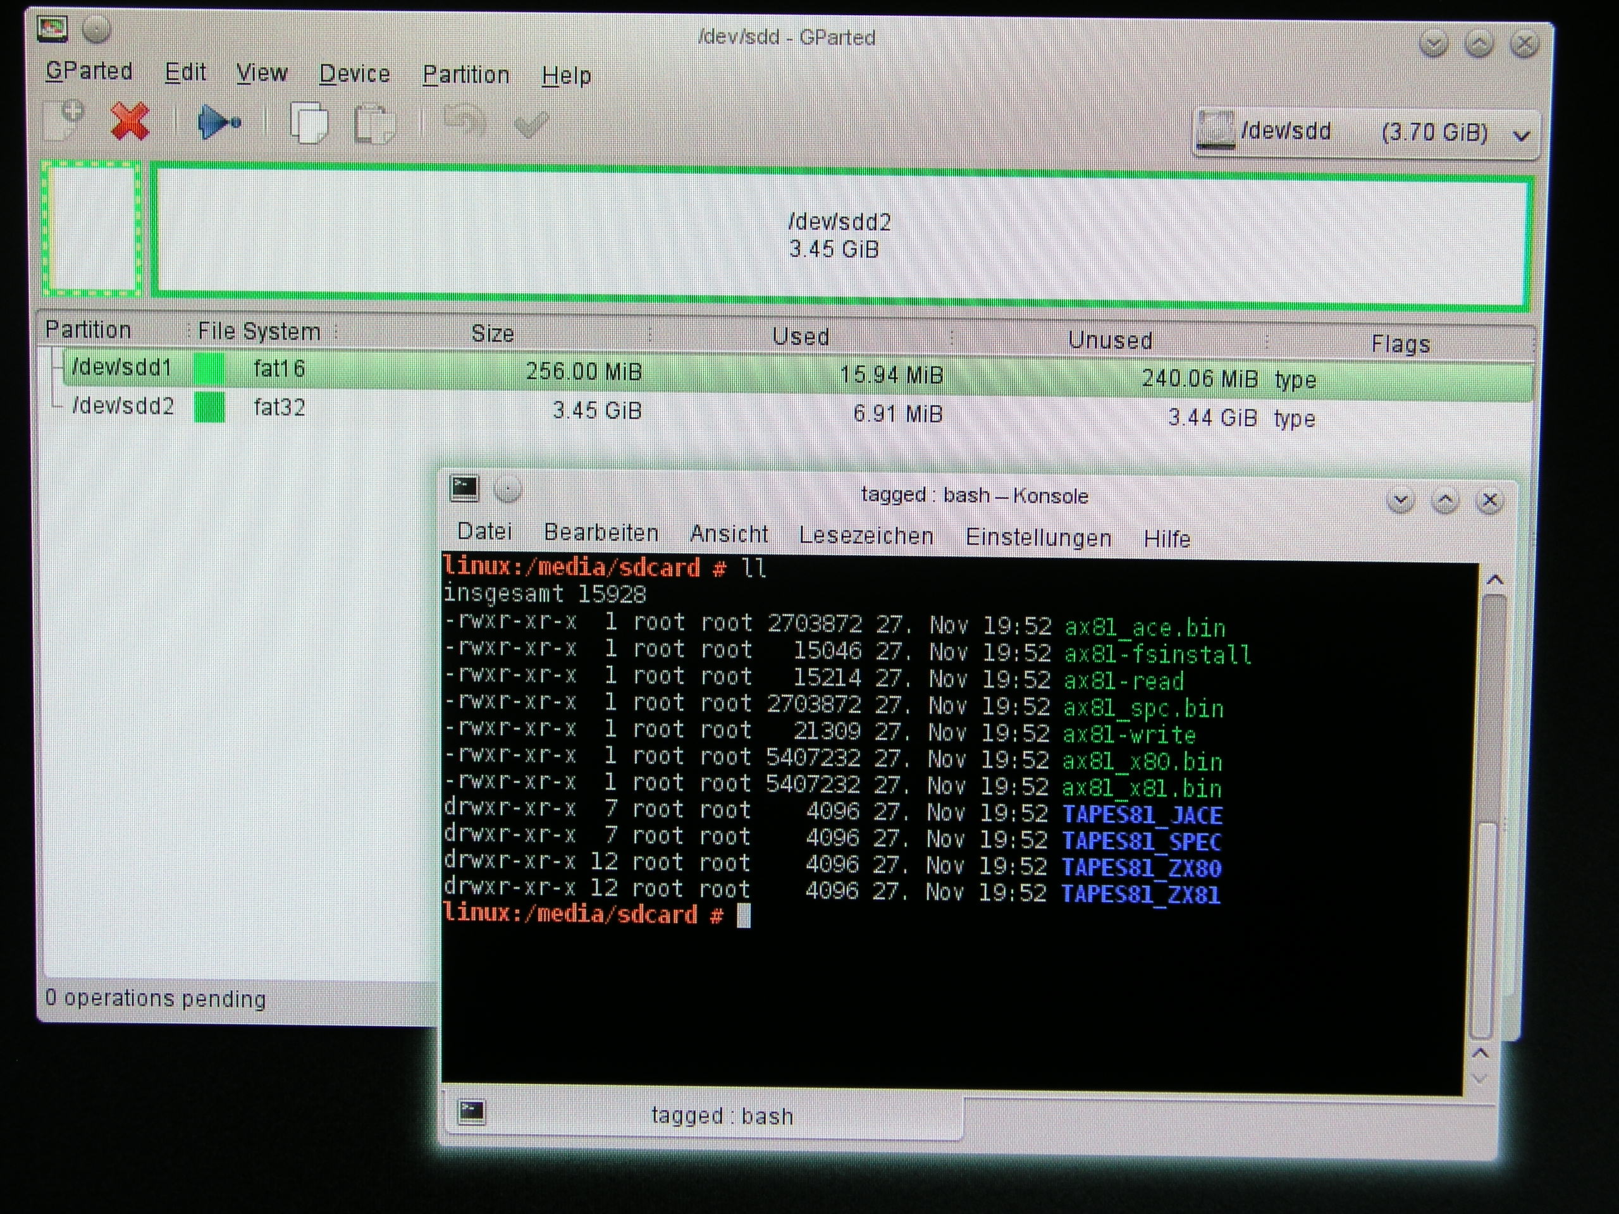Click the 0 operations pending status text

pyautogui.click(x=155, y=998)
